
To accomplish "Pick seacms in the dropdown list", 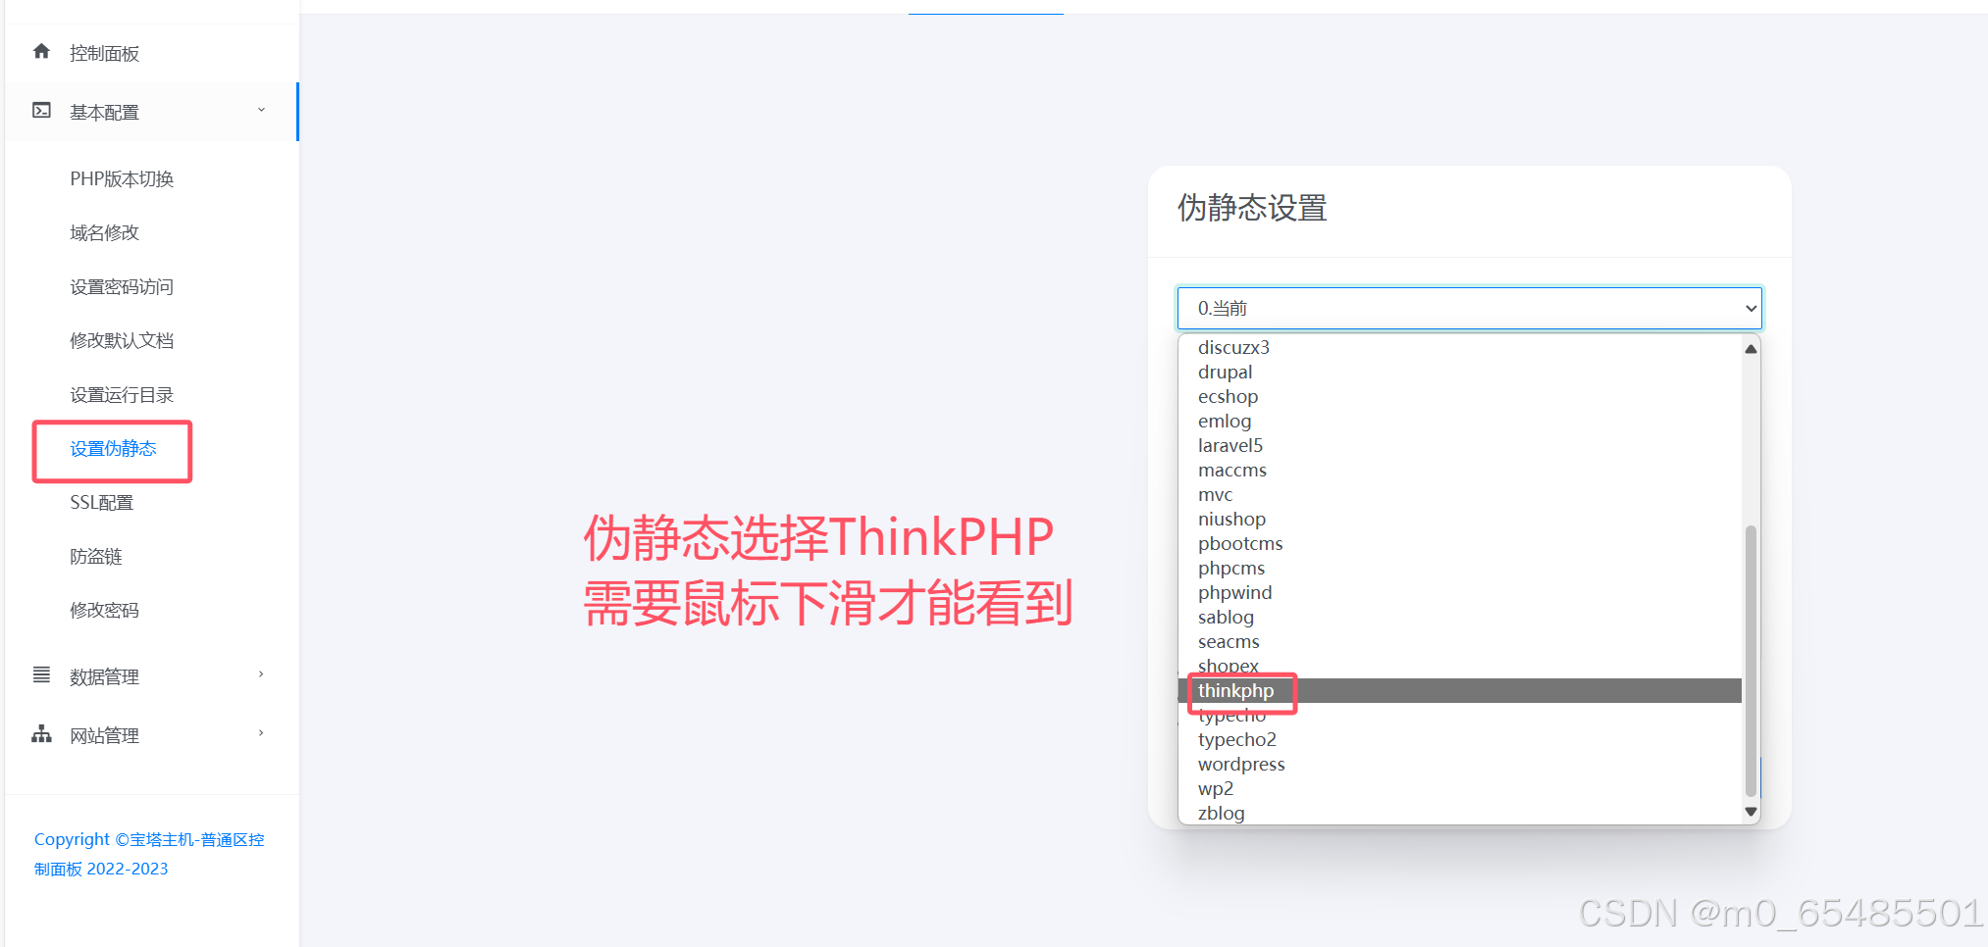I will click(1460, 641).
